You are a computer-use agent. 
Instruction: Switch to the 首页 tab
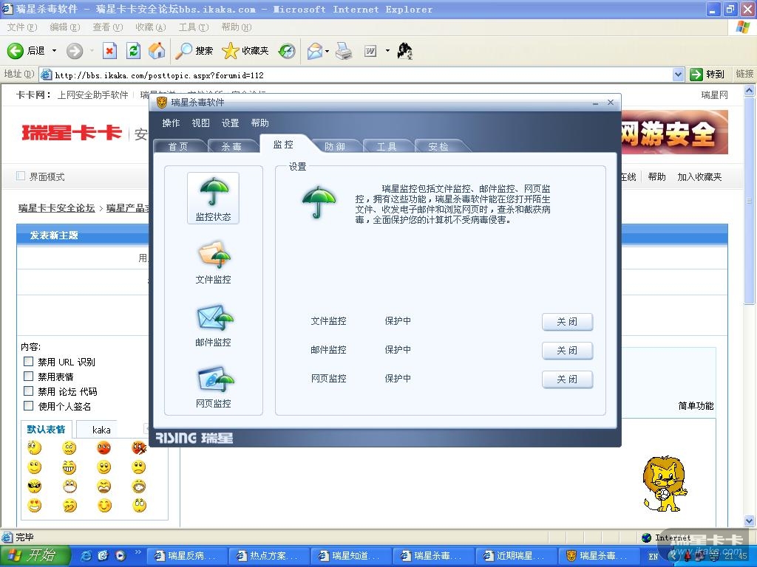pos(178,146)
